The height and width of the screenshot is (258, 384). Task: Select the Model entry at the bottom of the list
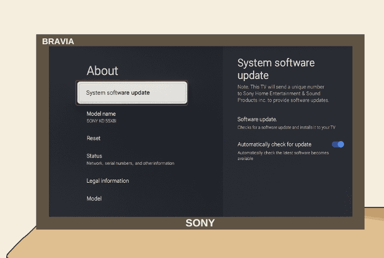94,199
